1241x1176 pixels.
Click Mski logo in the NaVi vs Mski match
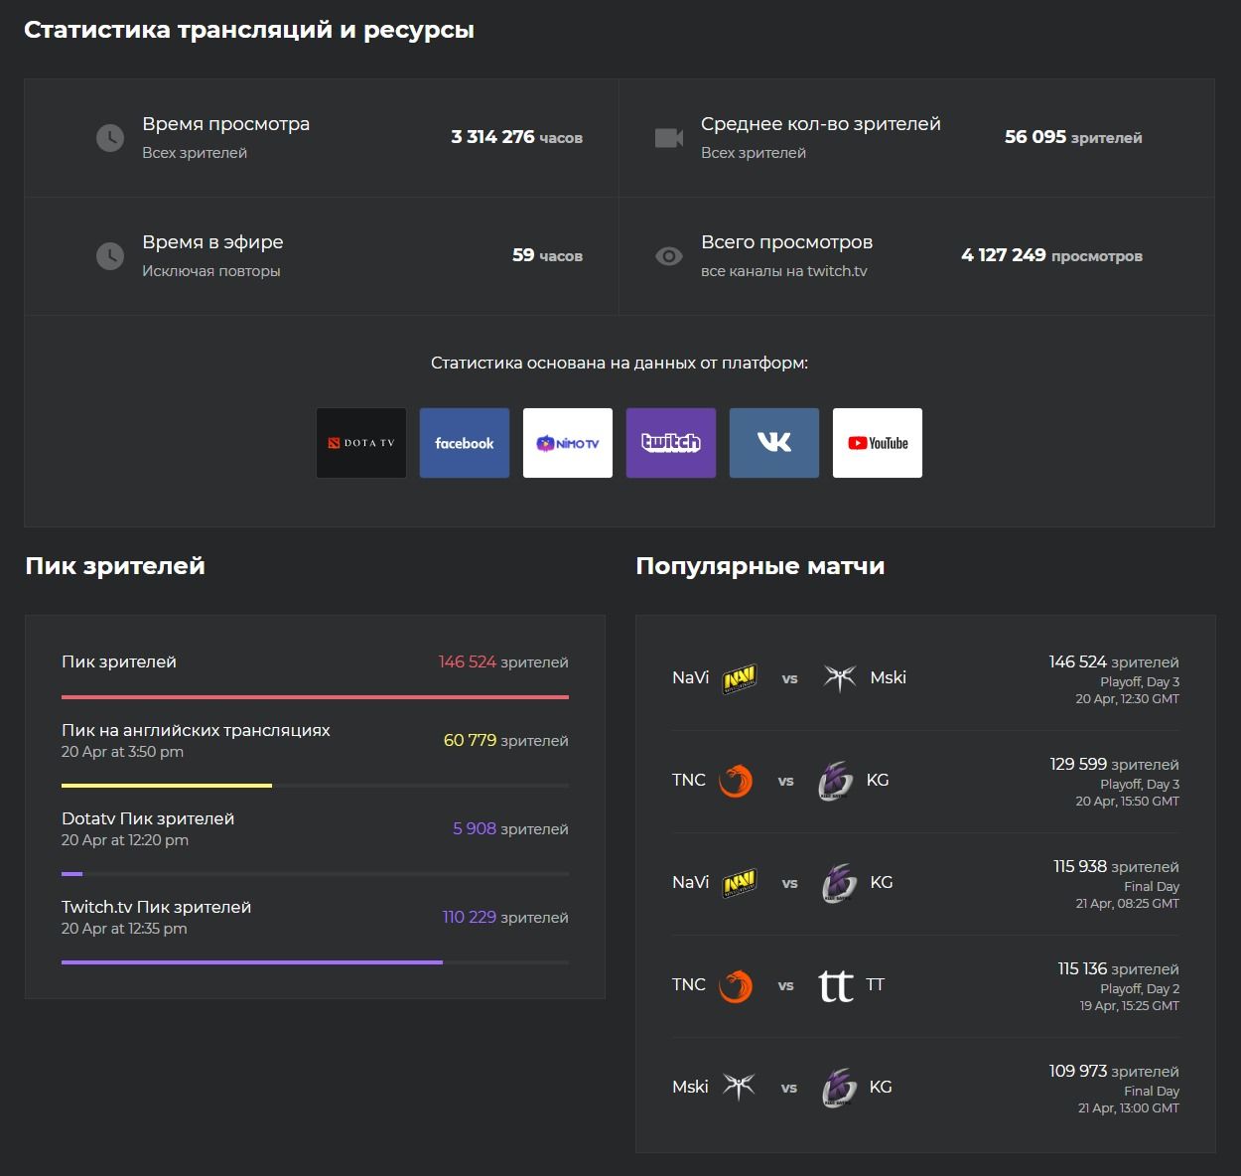click(x=840, y=678)
